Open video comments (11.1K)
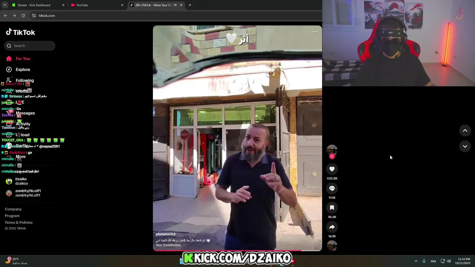 [332, 188]
